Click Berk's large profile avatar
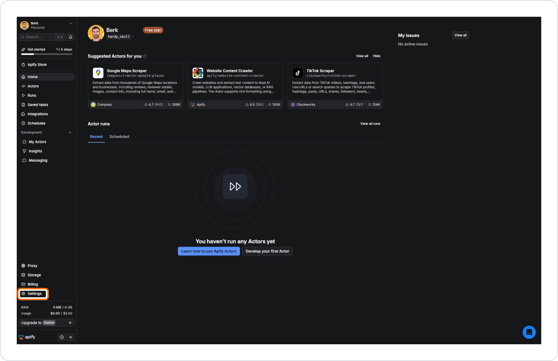The image size is (558, 361). tap(96, 33)
